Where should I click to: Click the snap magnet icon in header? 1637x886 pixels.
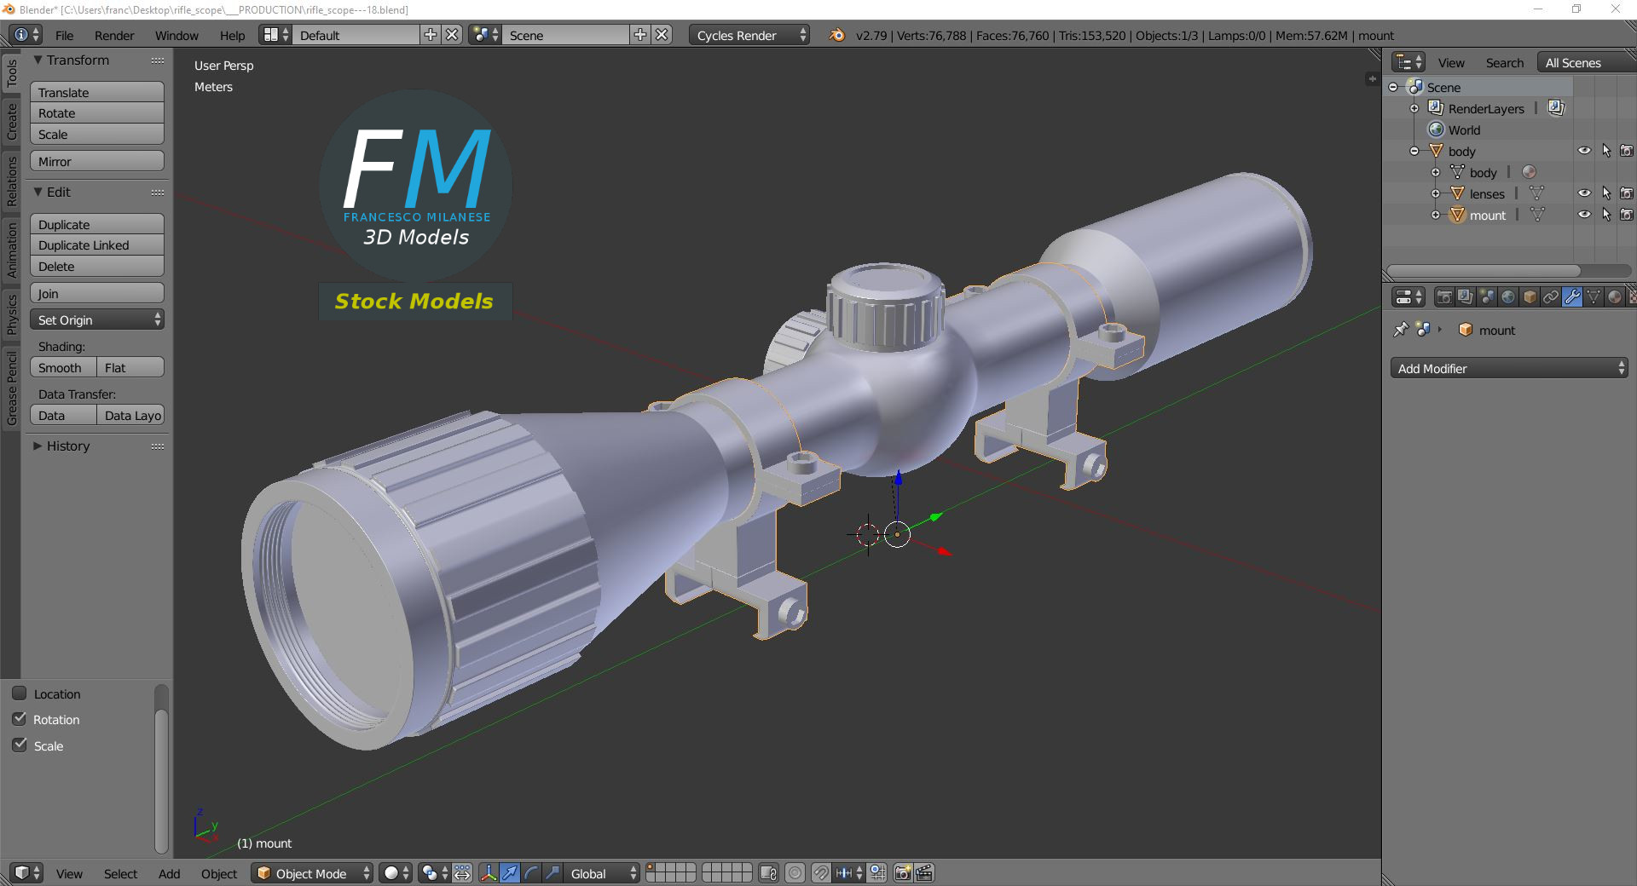click(819, 873)
